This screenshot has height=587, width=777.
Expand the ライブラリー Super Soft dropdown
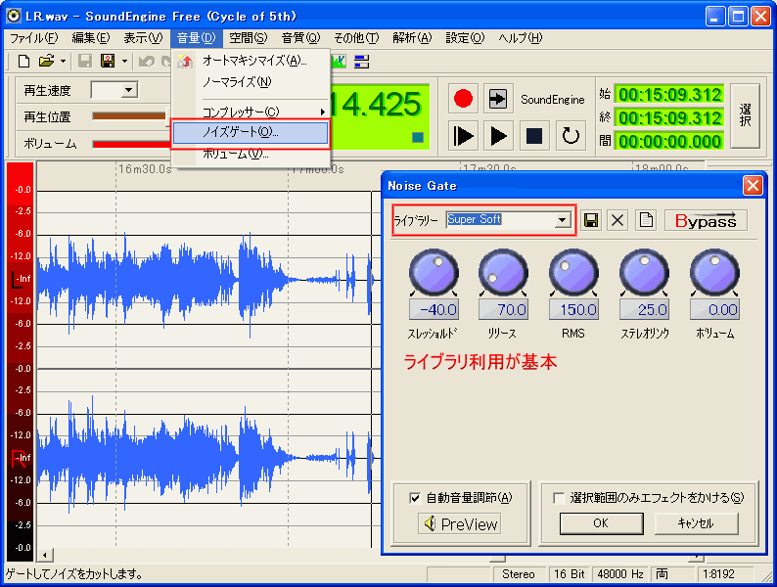(x=563, y=220)
